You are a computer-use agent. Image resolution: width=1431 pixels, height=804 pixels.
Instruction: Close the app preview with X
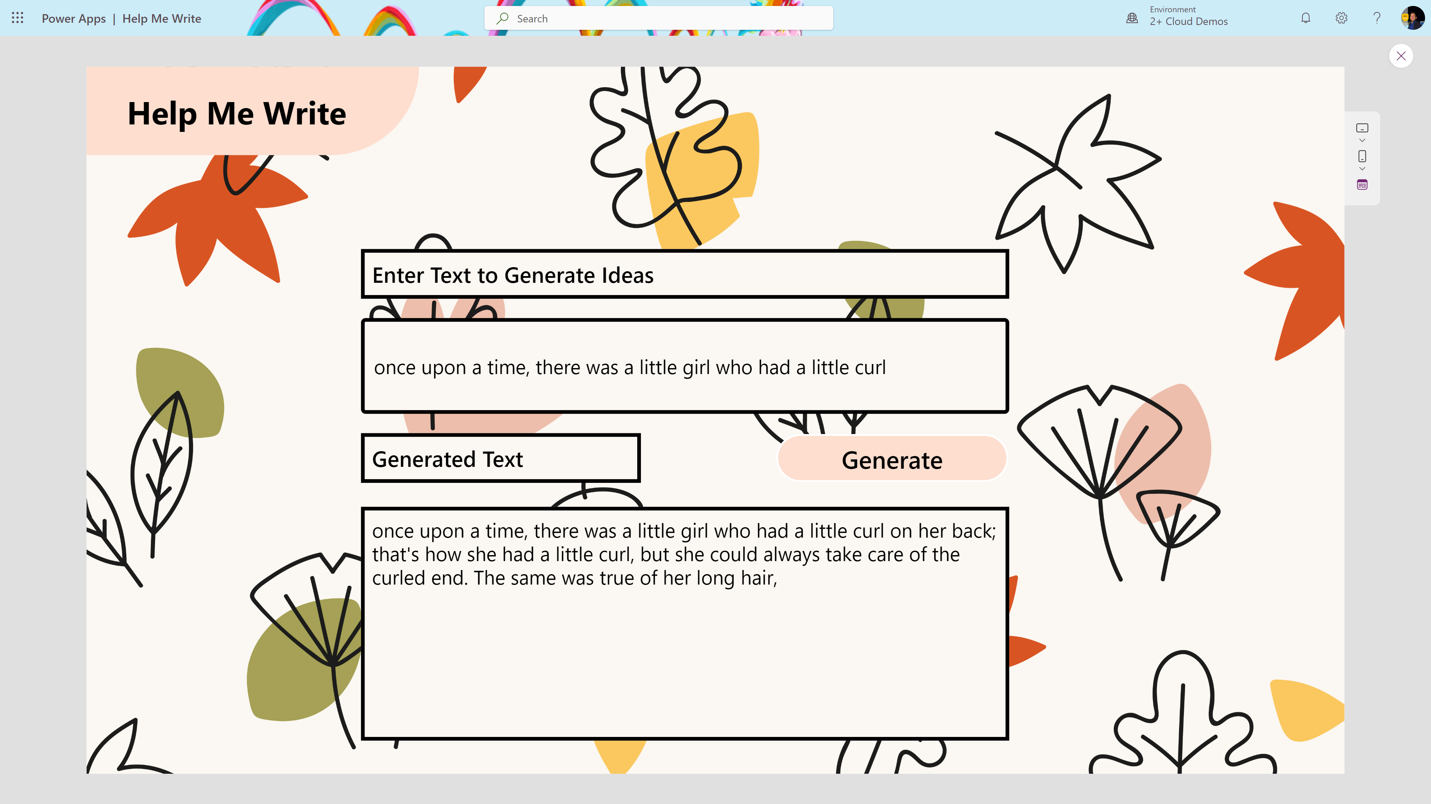[1400, 56]
